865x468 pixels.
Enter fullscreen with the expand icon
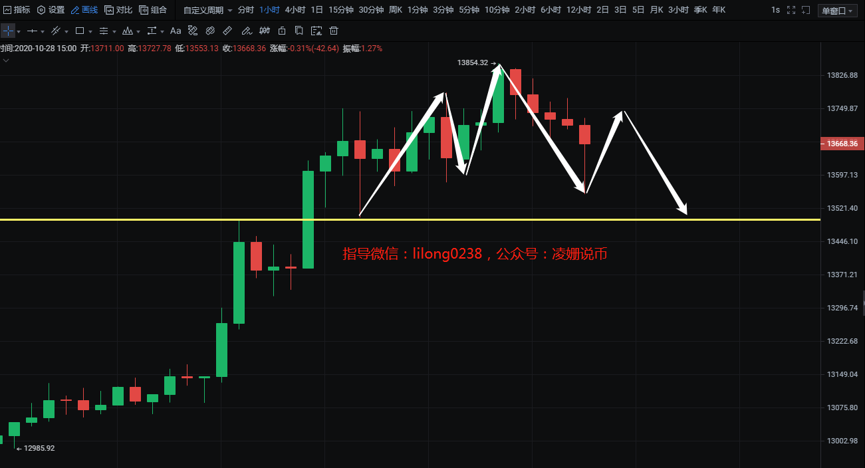pyautogui.click(x=790, y=10)
